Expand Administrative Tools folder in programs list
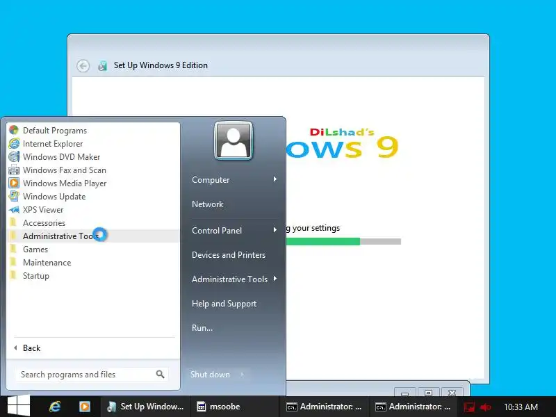556x417 pixels. point(93,236)
